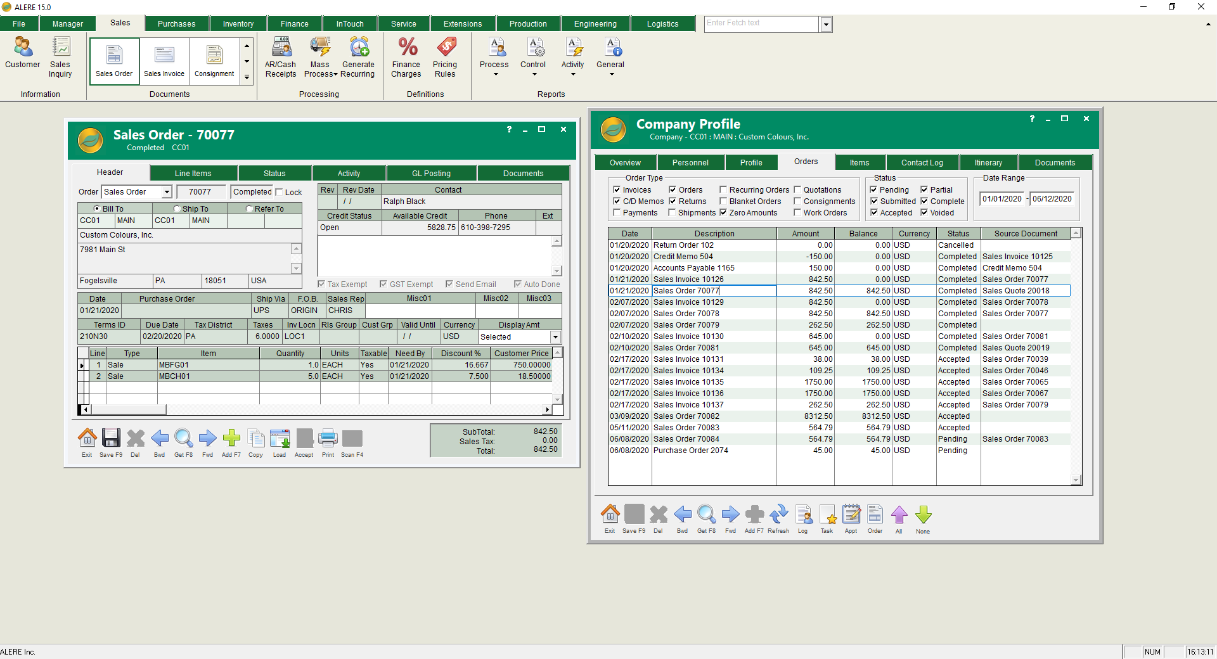Expand the Process reports dropdown

coord(495,74)
